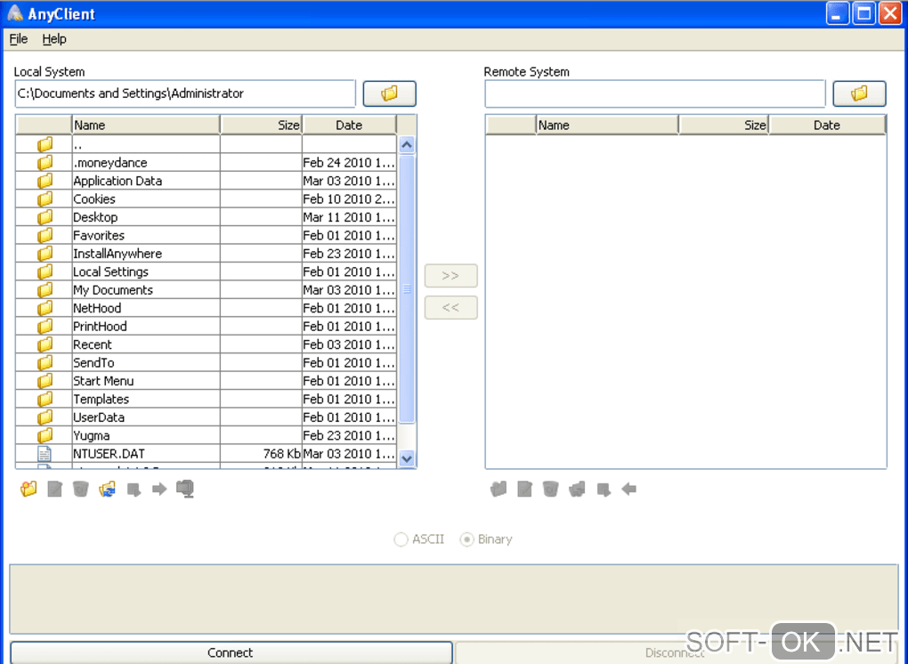Click the remote delete trash icon
Viewport: 908px width, 664px height.
[x=550, y=490]
